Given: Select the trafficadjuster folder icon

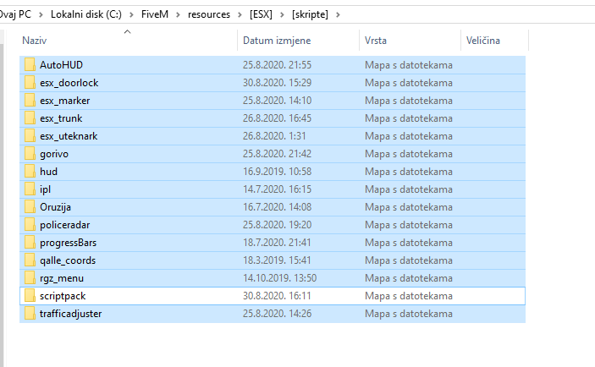Looking at the screenshot, I should (x=30, y=314).
